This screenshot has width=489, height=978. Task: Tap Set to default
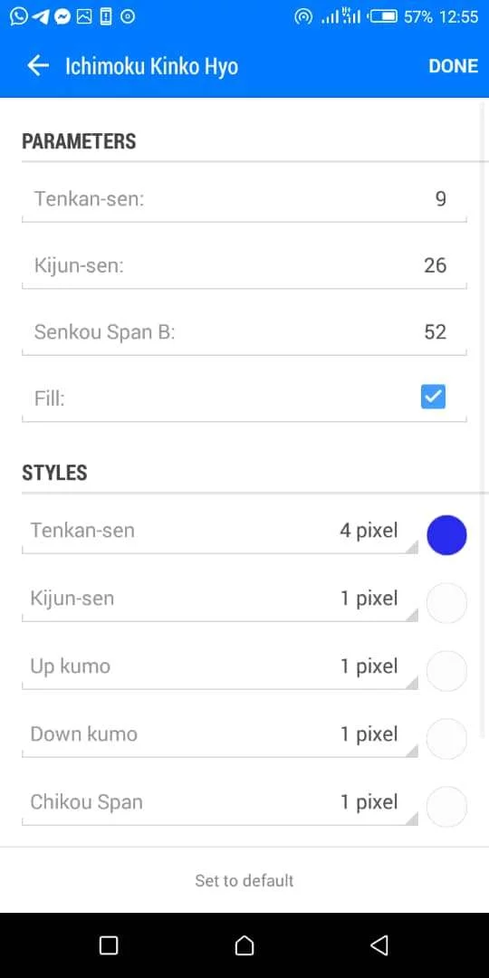tap(244, 881)
